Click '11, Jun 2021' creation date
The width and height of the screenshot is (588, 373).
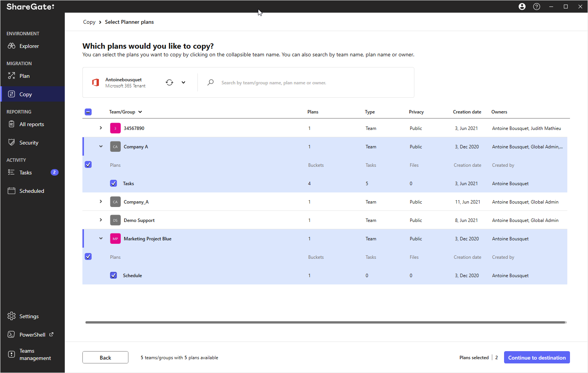[467, 202]
